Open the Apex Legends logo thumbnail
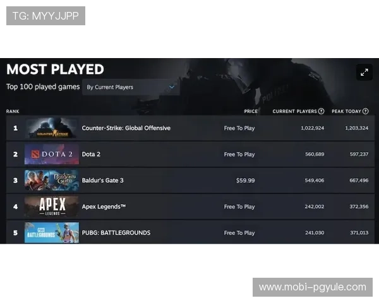 (52, 206)
